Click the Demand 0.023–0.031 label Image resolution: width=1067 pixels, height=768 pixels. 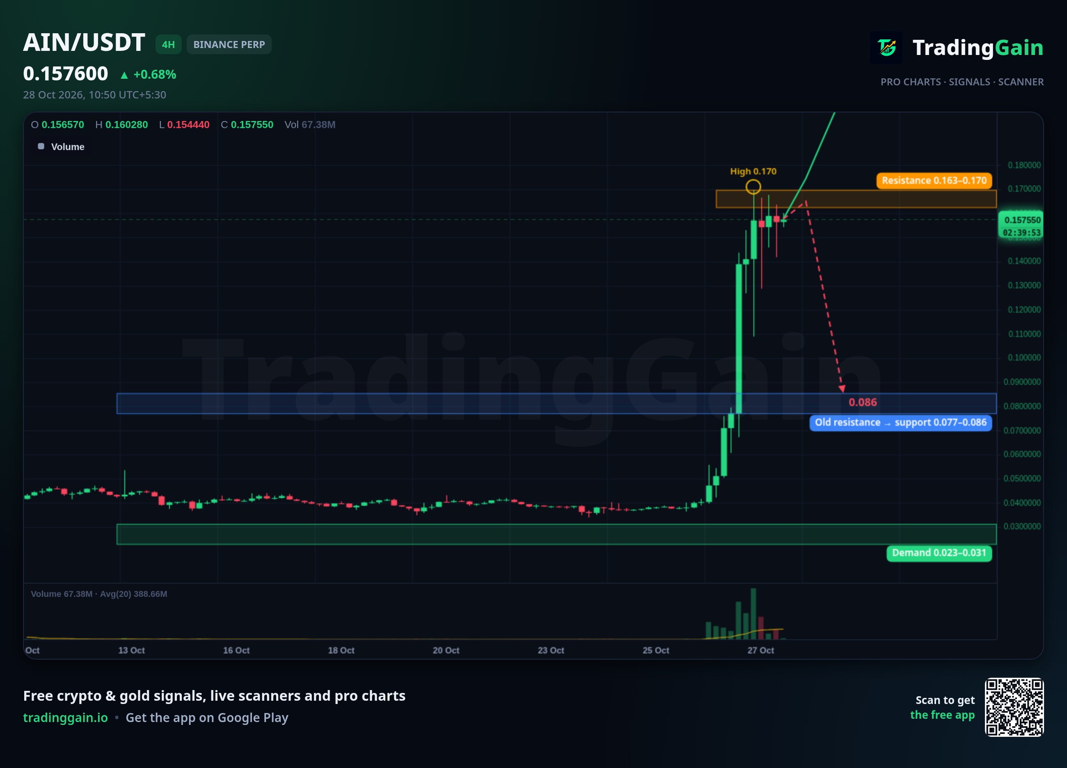click(x=939, y=553)
